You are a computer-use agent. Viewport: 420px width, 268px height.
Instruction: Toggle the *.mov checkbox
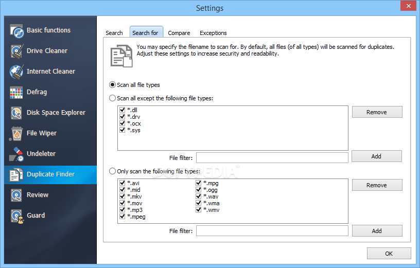click(122, 203)
